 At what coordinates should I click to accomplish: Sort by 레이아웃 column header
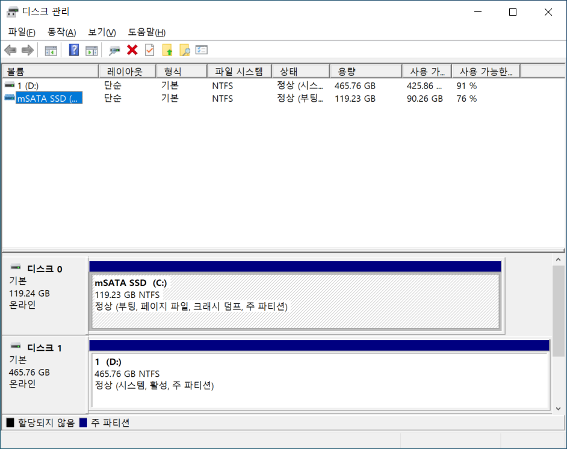coord(127,71)
